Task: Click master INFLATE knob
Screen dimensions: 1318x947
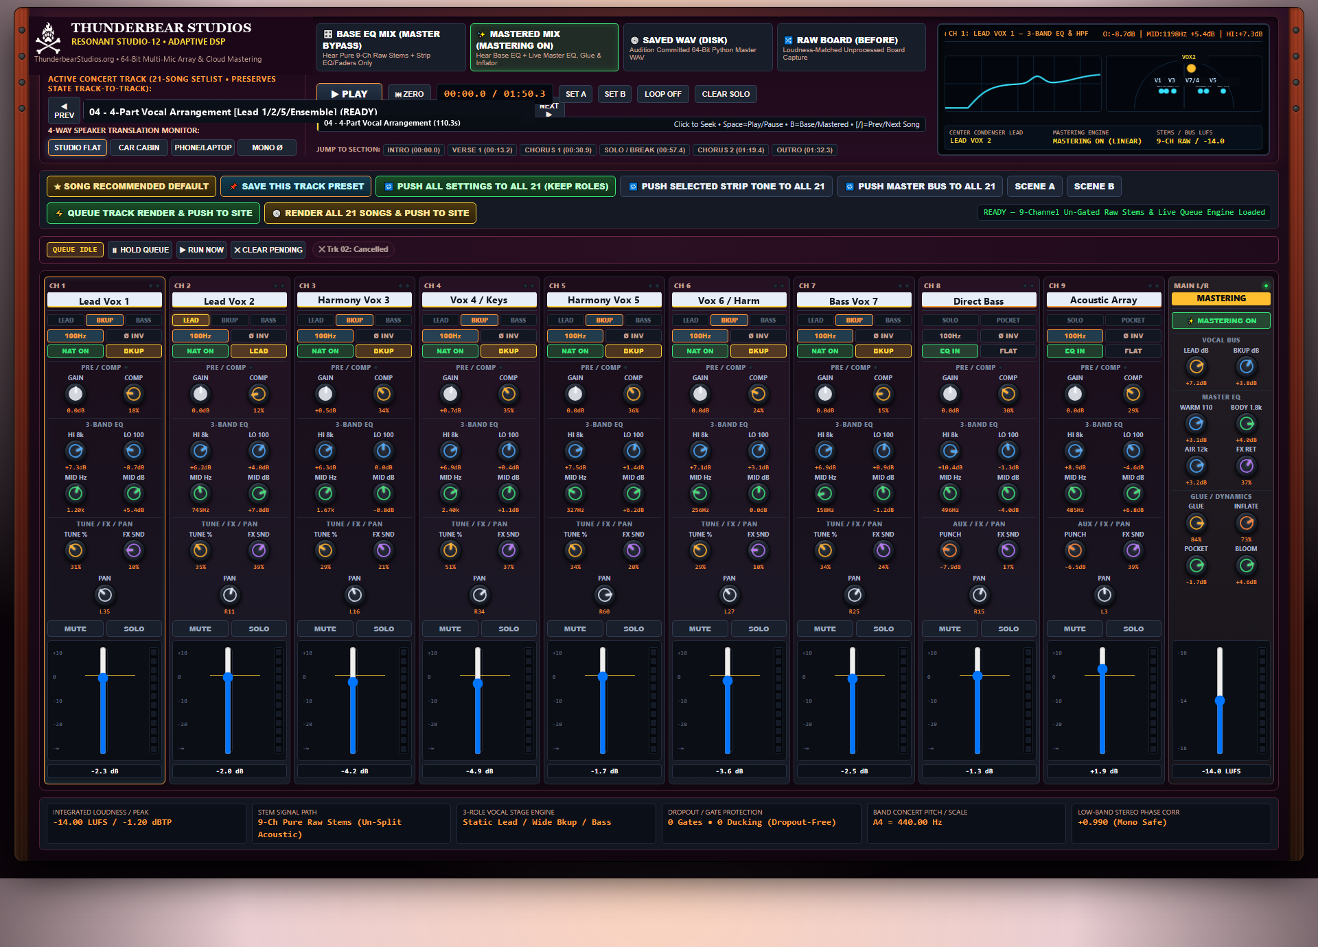Action: tap(1246, 523)
